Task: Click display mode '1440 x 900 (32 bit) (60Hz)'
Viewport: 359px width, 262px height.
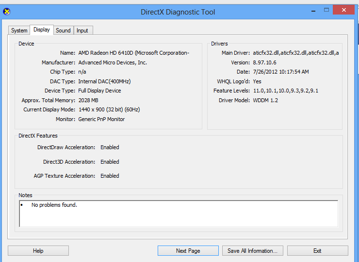Action: click(x=109, y=109)
